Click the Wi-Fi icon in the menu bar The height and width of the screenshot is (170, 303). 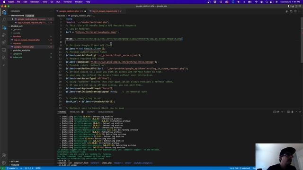tap(256, 2)
